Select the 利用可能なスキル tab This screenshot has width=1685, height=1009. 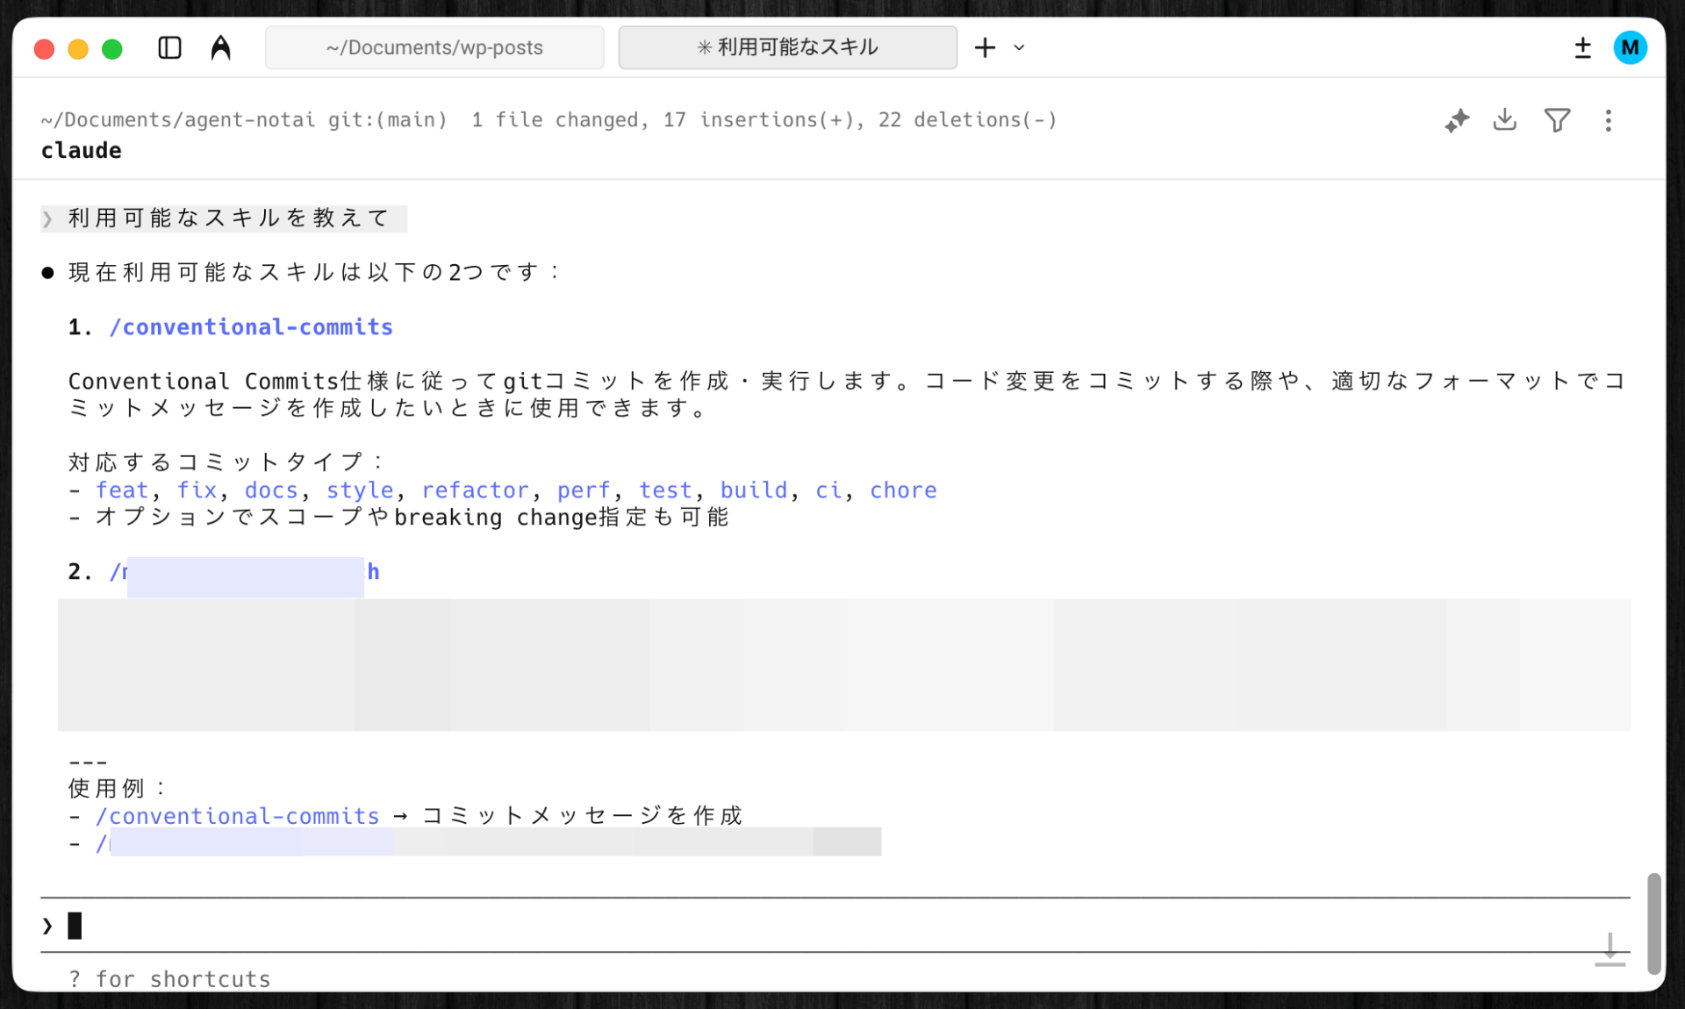pos(787,47)
